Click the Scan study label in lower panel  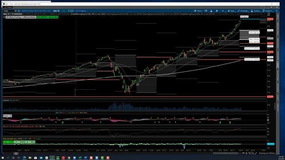click(x=8, y=116)
